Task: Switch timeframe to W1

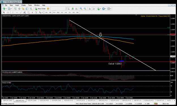Action: pos(74,12)
